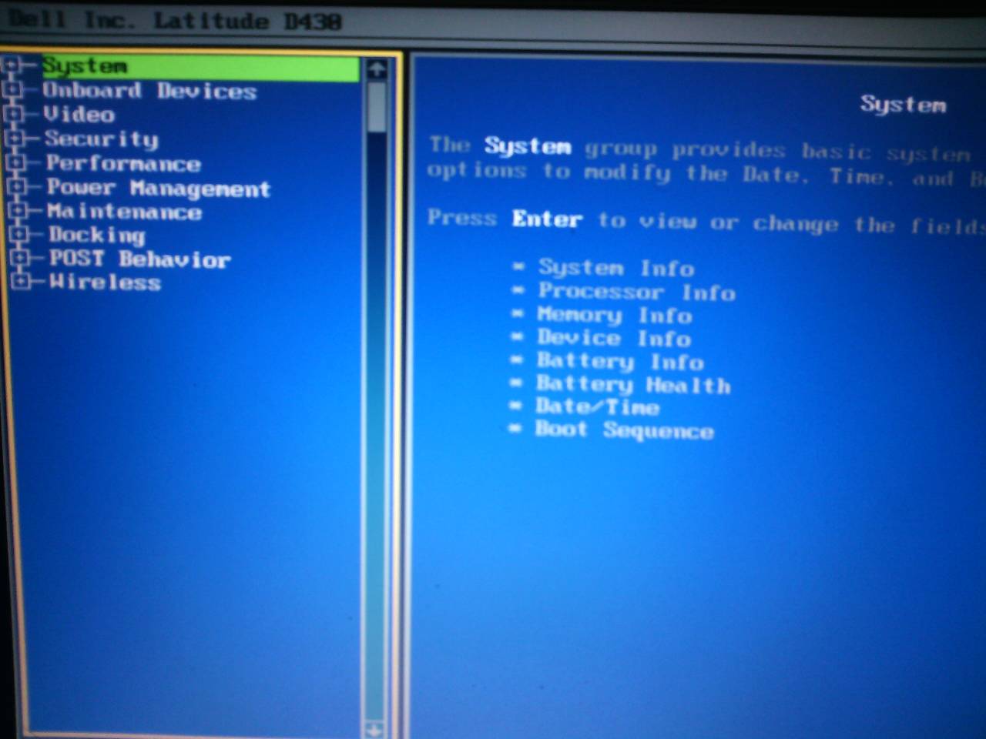Screen dimensions: 986x739
Task: Click the scroll down arrow
Action: [374, 728]
